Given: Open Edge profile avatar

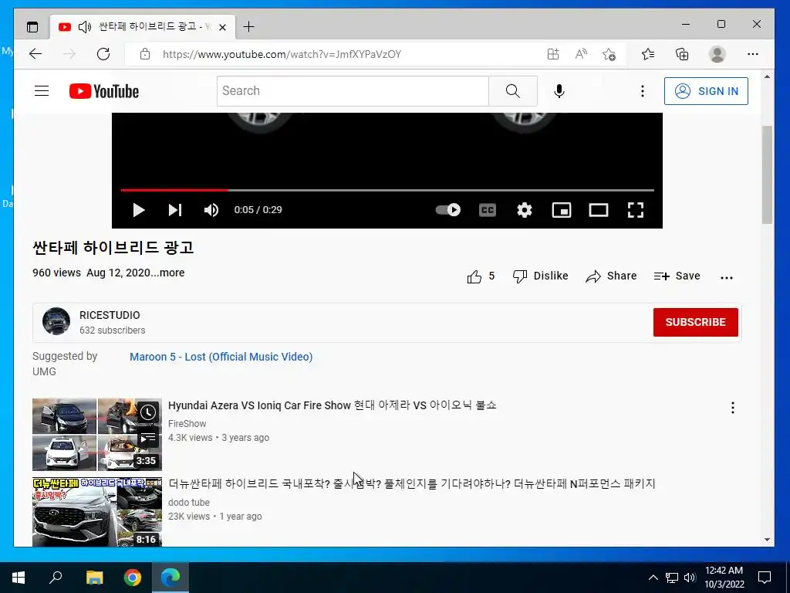Looking at the screenshot, I should [717, 54].
